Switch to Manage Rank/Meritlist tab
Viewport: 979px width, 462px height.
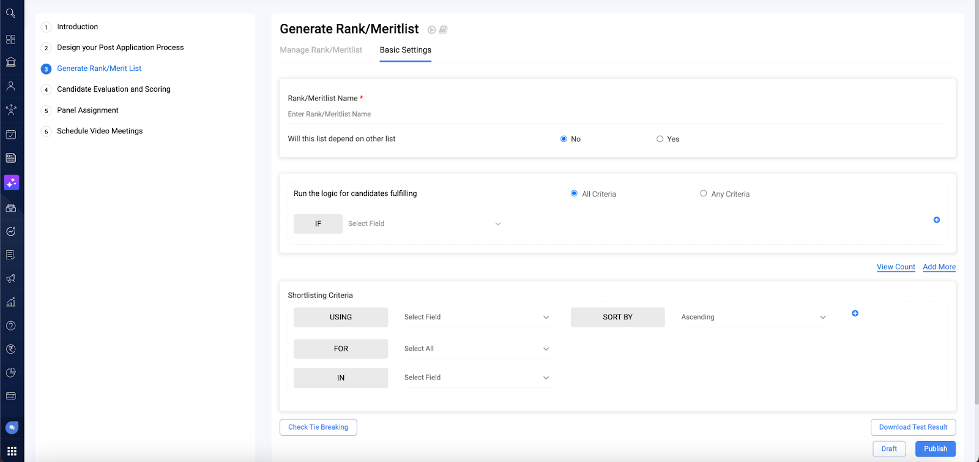[x=321, y=50]
